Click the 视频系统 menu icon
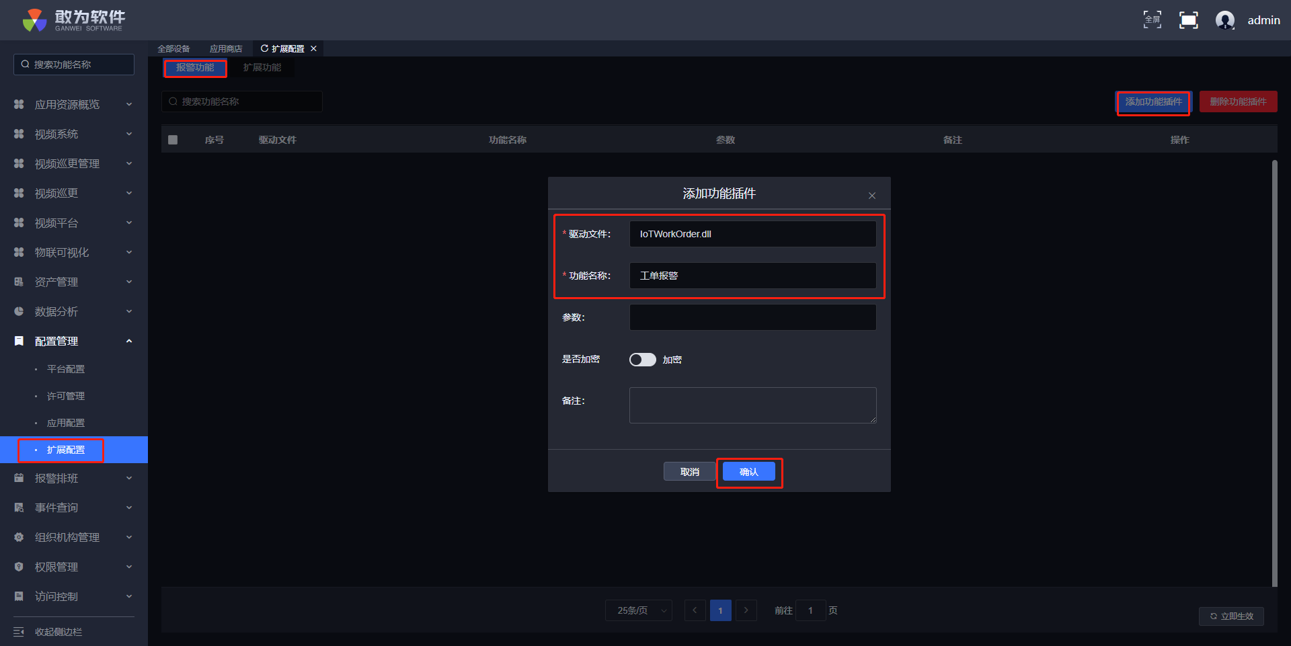 (x=19, y=134)
